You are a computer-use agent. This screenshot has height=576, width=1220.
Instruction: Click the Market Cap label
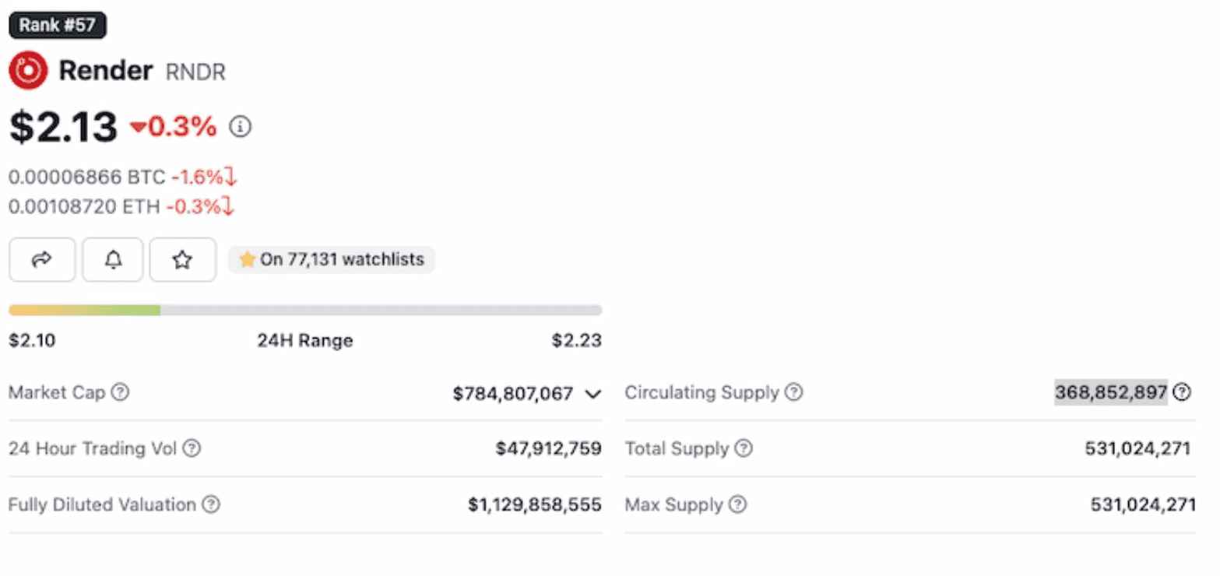[57, 392]
